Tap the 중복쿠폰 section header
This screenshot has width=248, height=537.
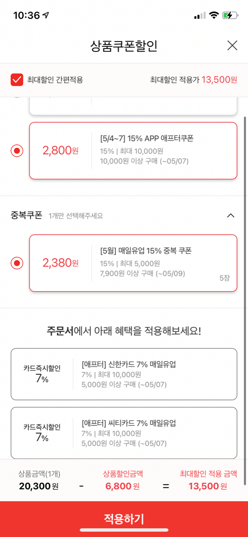coord(26,215)
